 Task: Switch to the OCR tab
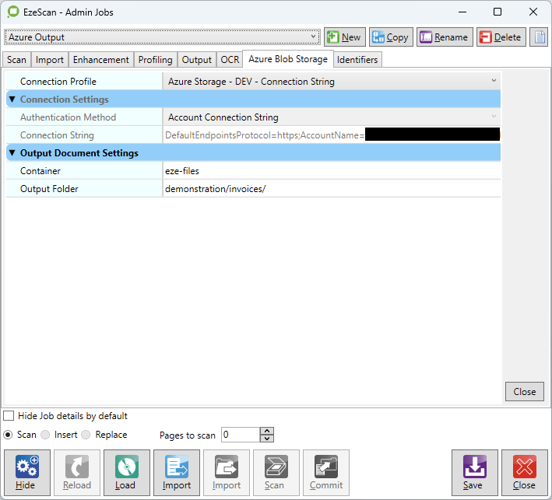[x=230, y=60]
